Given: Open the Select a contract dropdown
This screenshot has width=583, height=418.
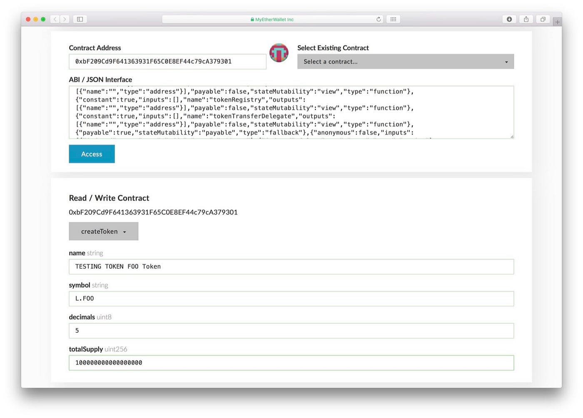Looking at the screenshot, I should click(x=406, y=62).
